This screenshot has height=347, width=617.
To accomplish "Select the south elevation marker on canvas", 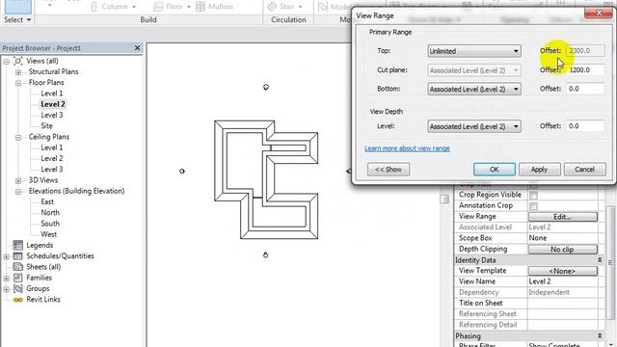I will click(x=266, y=254).
